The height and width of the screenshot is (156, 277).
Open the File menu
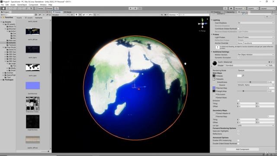(2, 5)
